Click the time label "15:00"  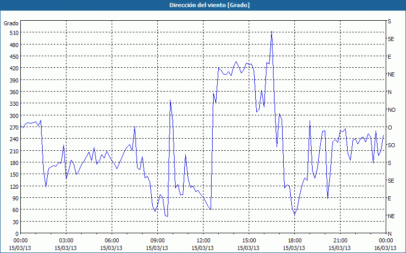click(249, 241)
